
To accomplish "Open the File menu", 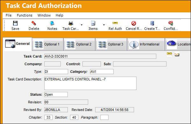I will click(9, 15).
